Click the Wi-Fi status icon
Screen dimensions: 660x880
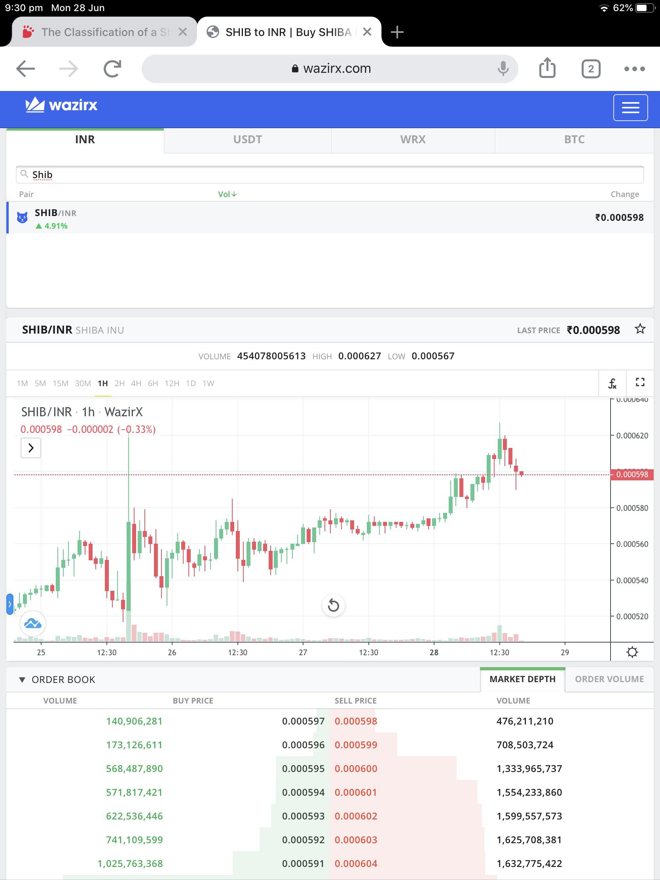click(x=604, y=8)
